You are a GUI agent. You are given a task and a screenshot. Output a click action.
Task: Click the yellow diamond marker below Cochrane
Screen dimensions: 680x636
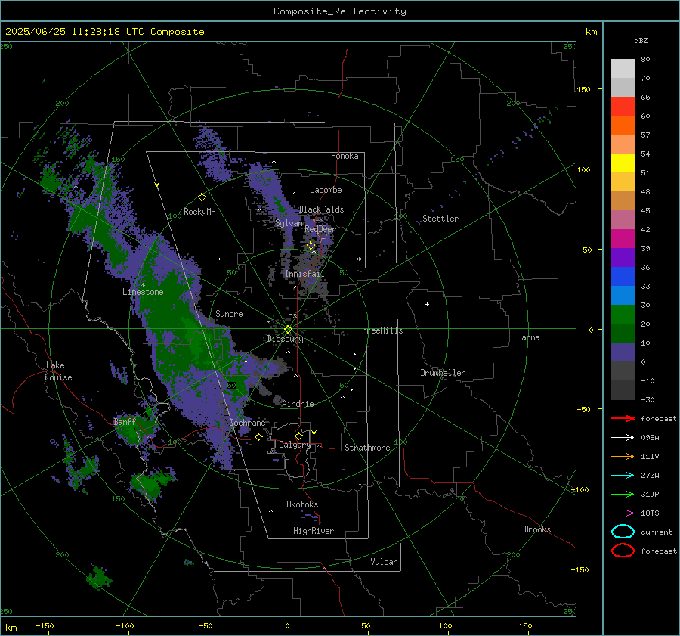click(259, 436)
